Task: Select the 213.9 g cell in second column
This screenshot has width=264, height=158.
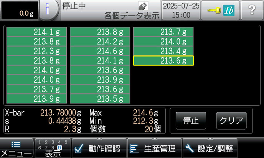Action: pos(100,80)
